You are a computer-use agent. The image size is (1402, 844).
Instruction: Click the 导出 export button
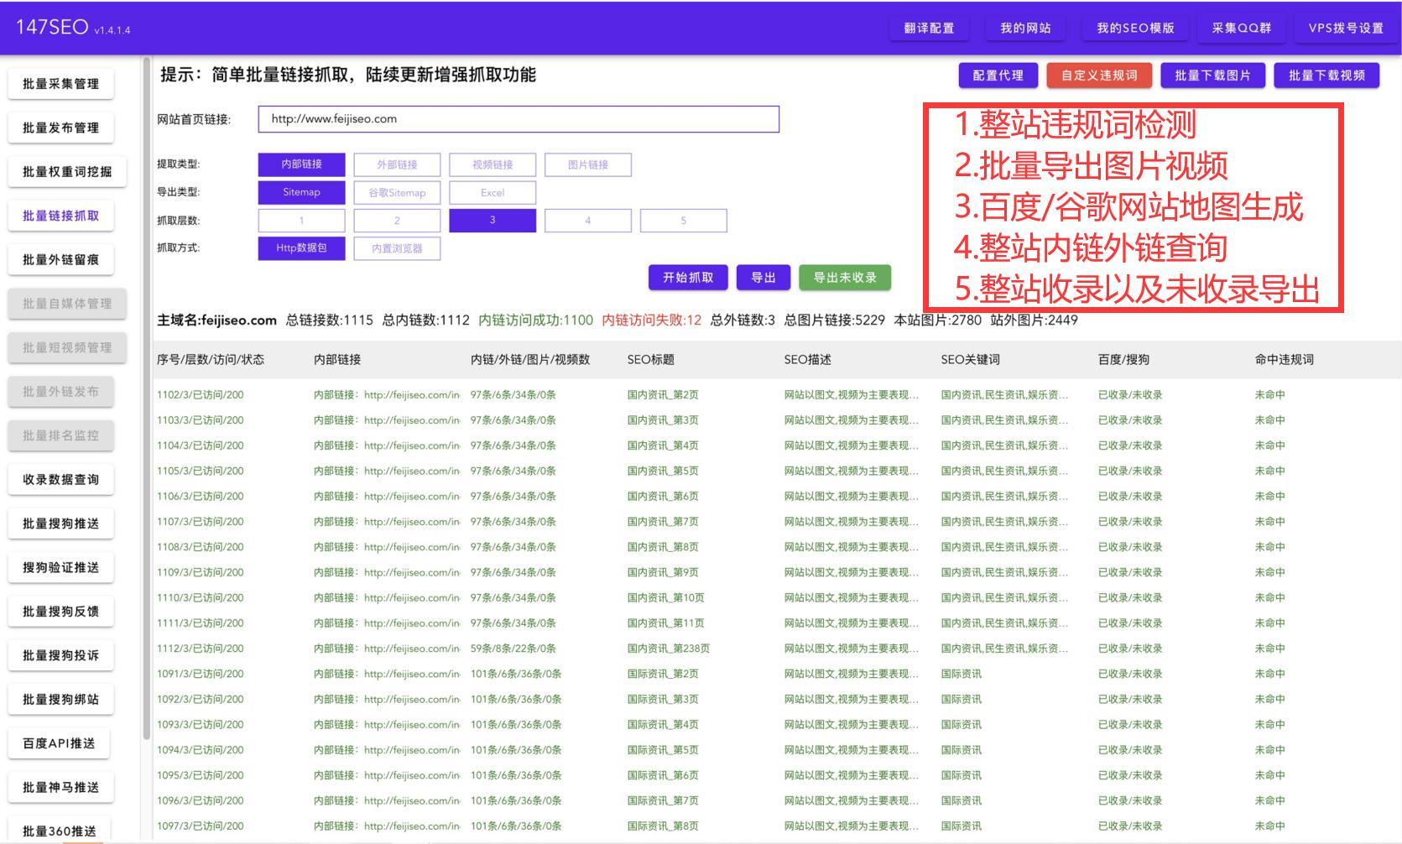coord(764,277)
